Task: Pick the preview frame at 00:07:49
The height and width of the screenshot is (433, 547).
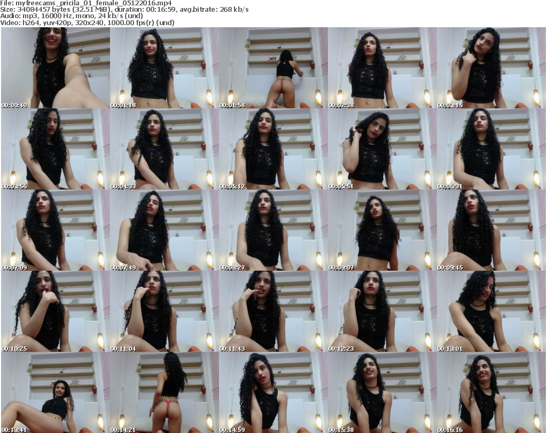Action: coord(165,230)
